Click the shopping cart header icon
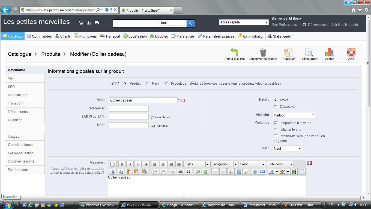Viewport: 371px width, 209px height. click(x=81, y=23)
